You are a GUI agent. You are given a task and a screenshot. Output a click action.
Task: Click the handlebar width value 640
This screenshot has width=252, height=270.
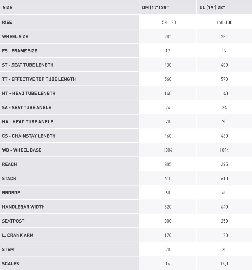click(x=224, y=207)
